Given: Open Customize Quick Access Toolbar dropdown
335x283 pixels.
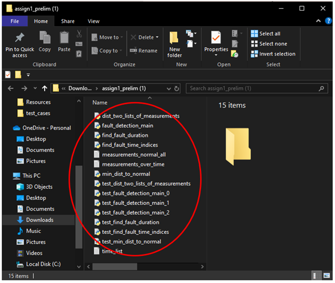Looking at the screenshot, I should [28, 75].
